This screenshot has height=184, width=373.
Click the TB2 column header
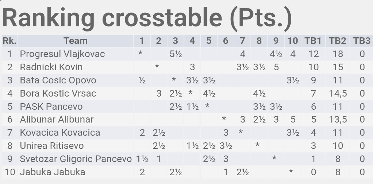337,41
